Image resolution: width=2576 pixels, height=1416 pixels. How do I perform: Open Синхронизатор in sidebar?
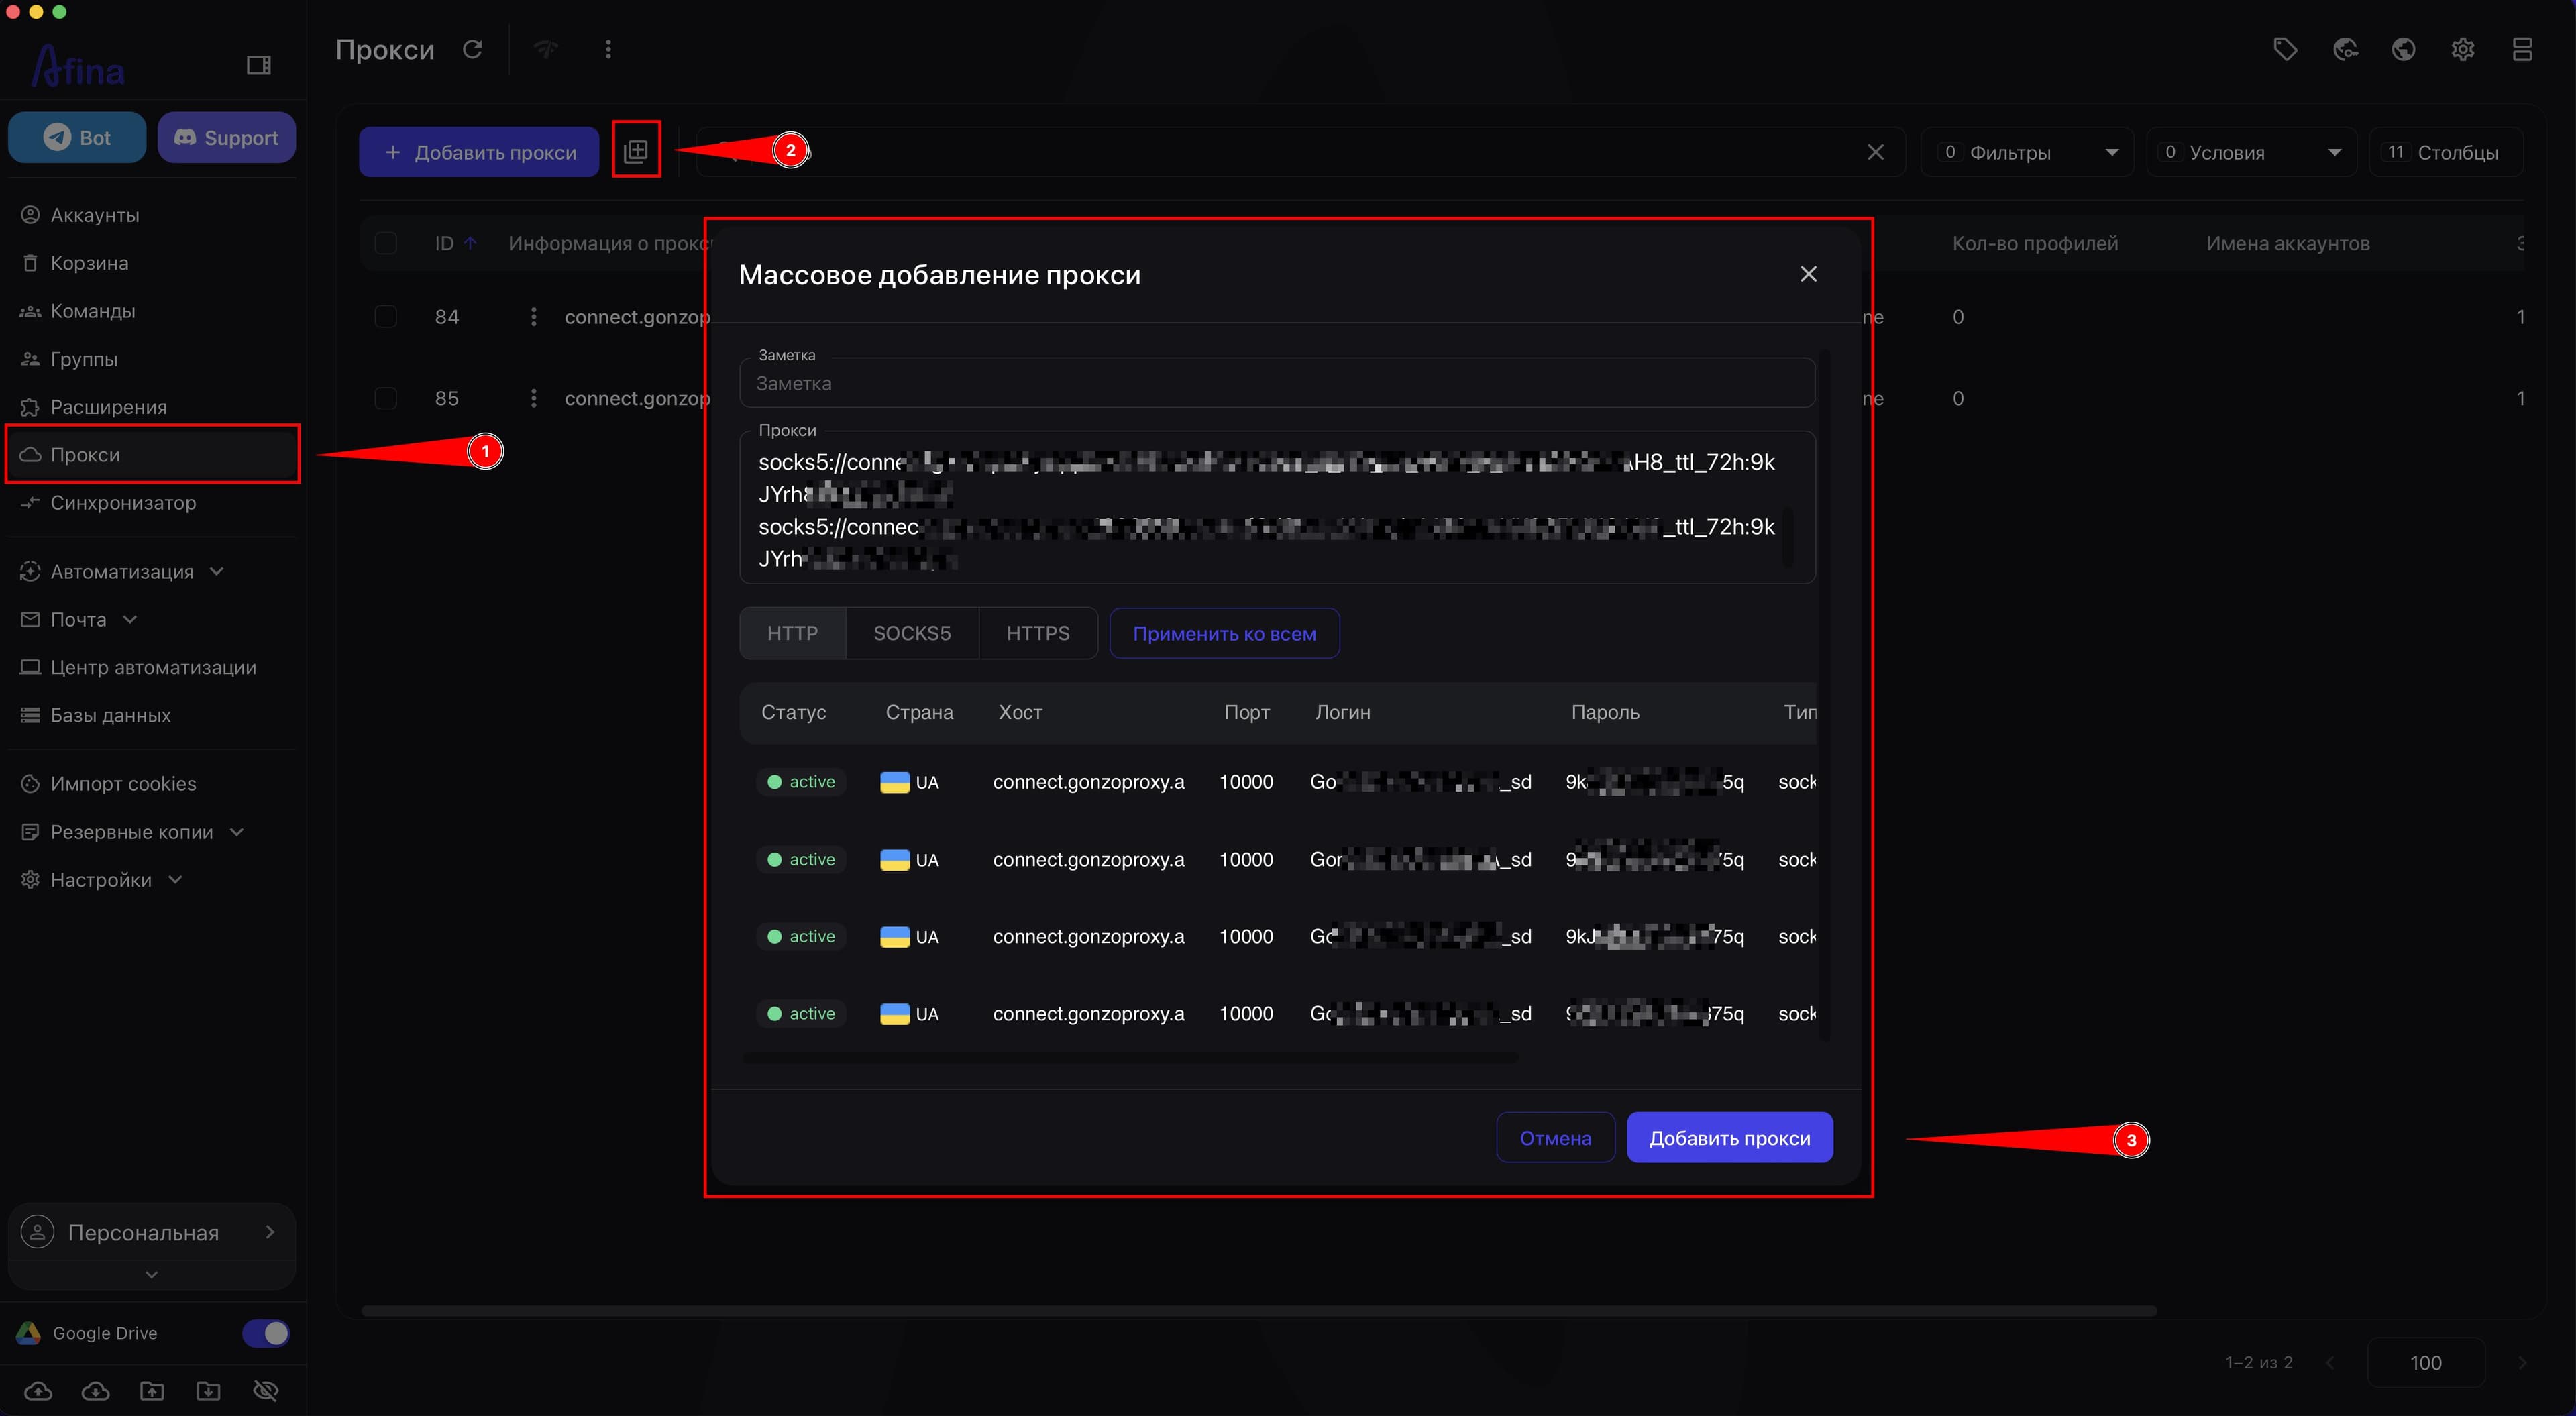123,502
